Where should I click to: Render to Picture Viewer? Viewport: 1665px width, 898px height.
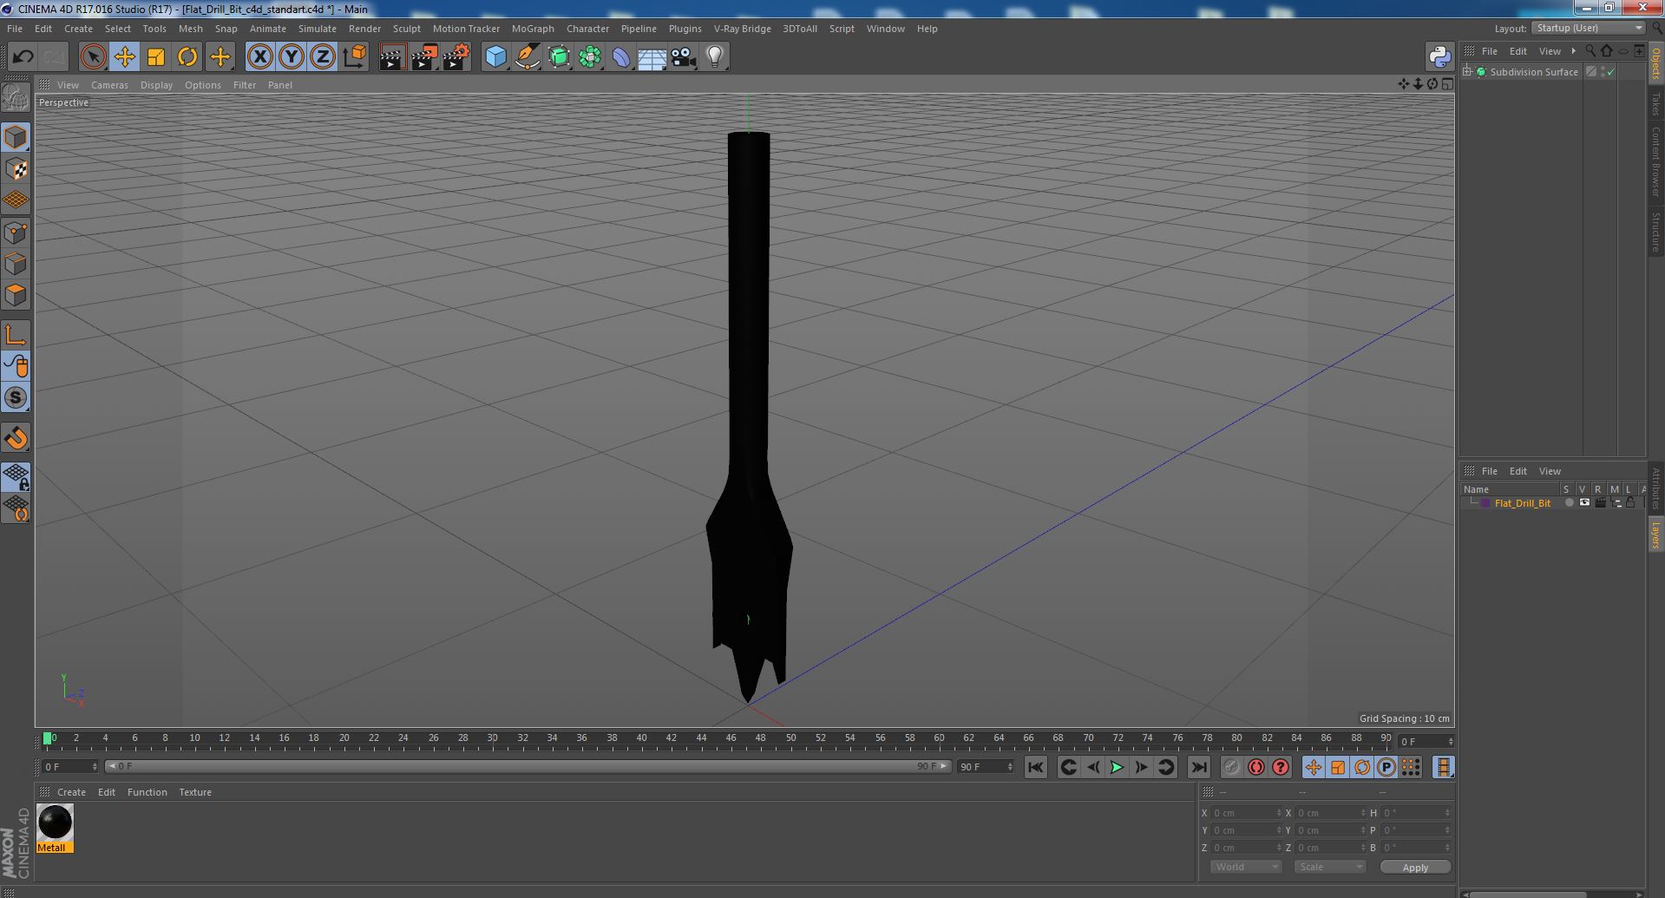tap(424, 57)
